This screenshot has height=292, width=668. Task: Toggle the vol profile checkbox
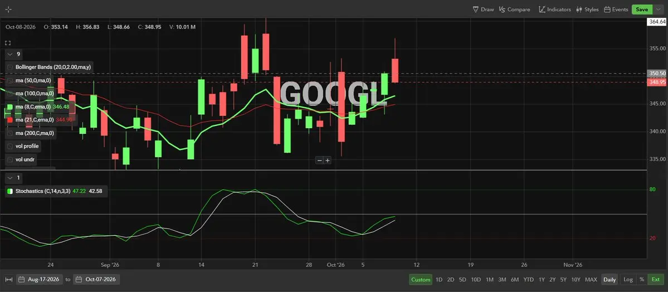point(10,146)
